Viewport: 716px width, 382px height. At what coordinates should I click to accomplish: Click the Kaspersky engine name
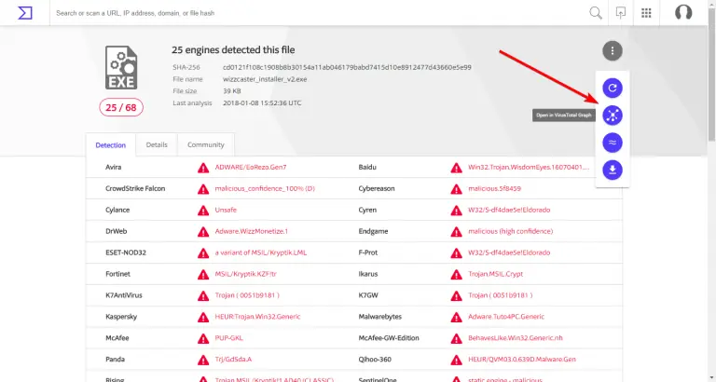point(121,316)
